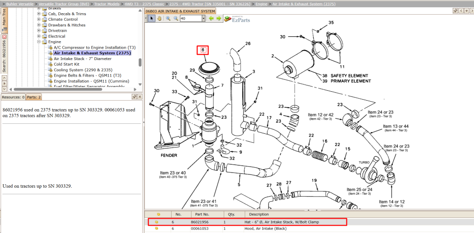
Task: Expand the Drivetrain node
Action: pyautogui.click(x=39, y=30)
